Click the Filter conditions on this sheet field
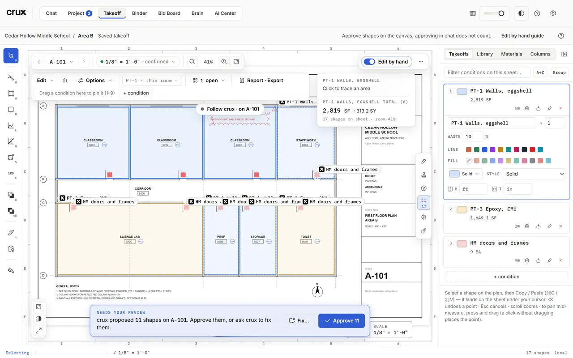The width and height of the screenshot is (573, 358). tap(487, 72)
